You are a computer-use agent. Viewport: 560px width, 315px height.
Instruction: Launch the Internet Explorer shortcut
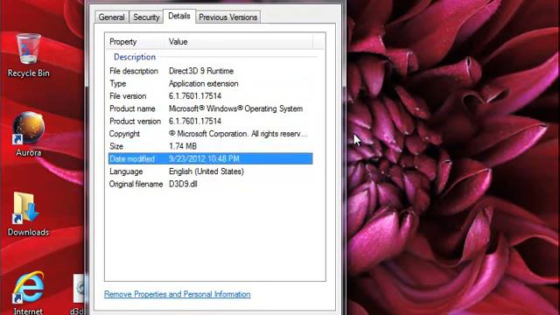[28, 293]
